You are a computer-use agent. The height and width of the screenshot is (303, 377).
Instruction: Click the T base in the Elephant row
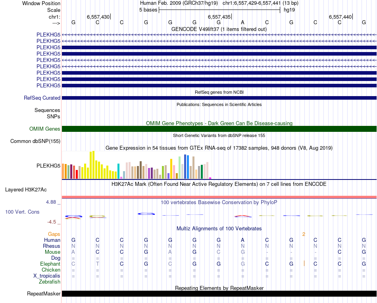pyautogui.click(x=97, y=264)
